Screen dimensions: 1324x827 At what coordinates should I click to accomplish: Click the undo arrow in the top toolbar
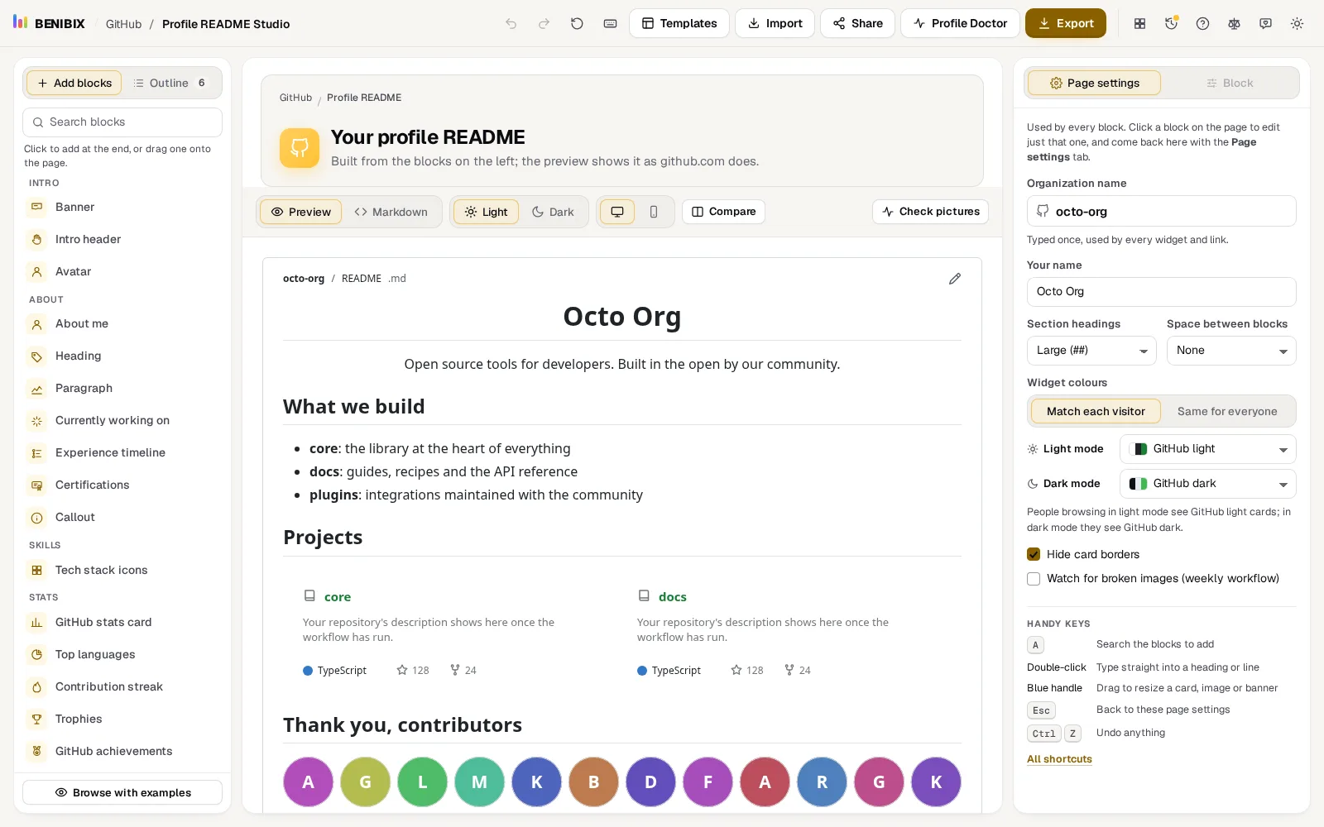(511, 24)
